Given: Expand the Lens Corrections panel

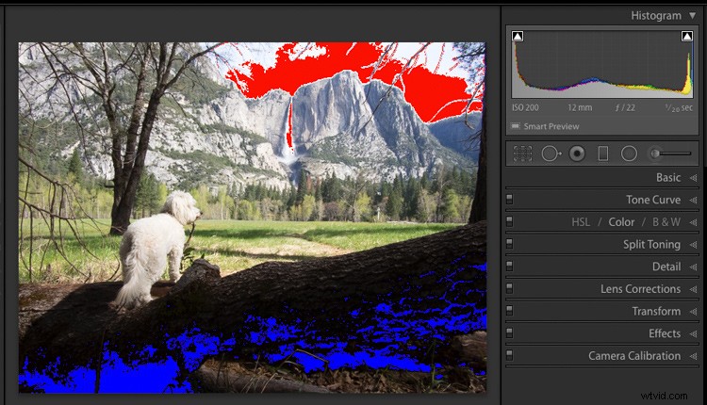Looking at the screenshot, I should 694,289.
